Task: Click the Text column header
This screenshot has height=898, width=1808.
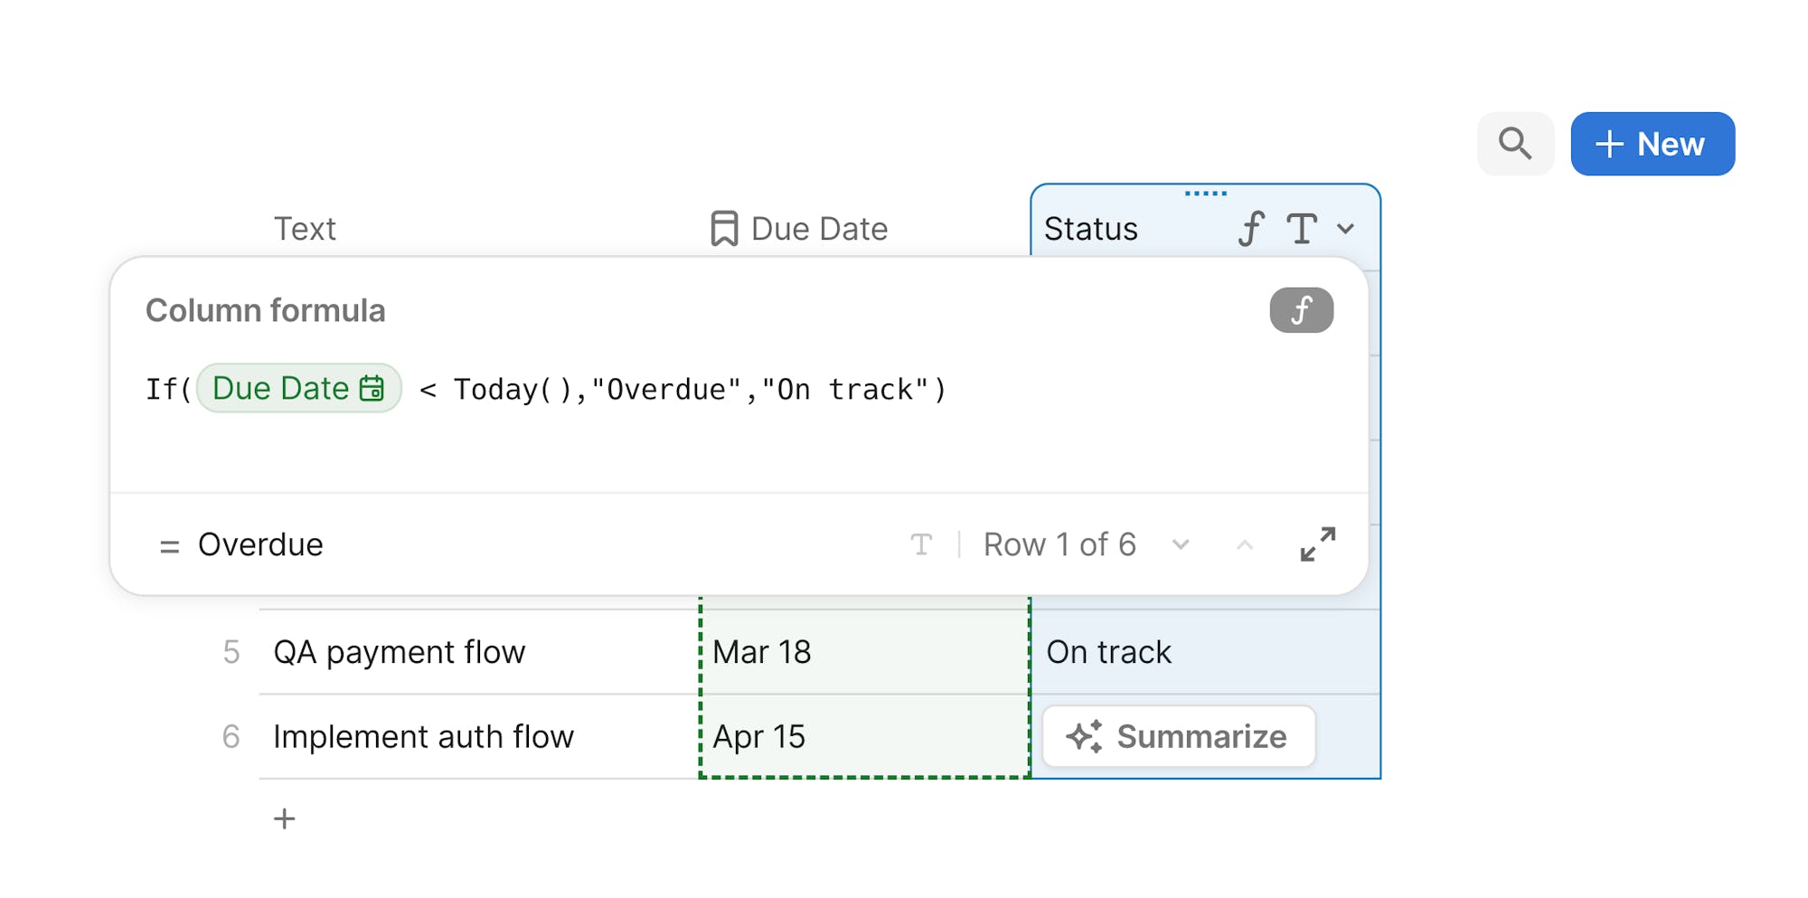Action: click(305, 229)
